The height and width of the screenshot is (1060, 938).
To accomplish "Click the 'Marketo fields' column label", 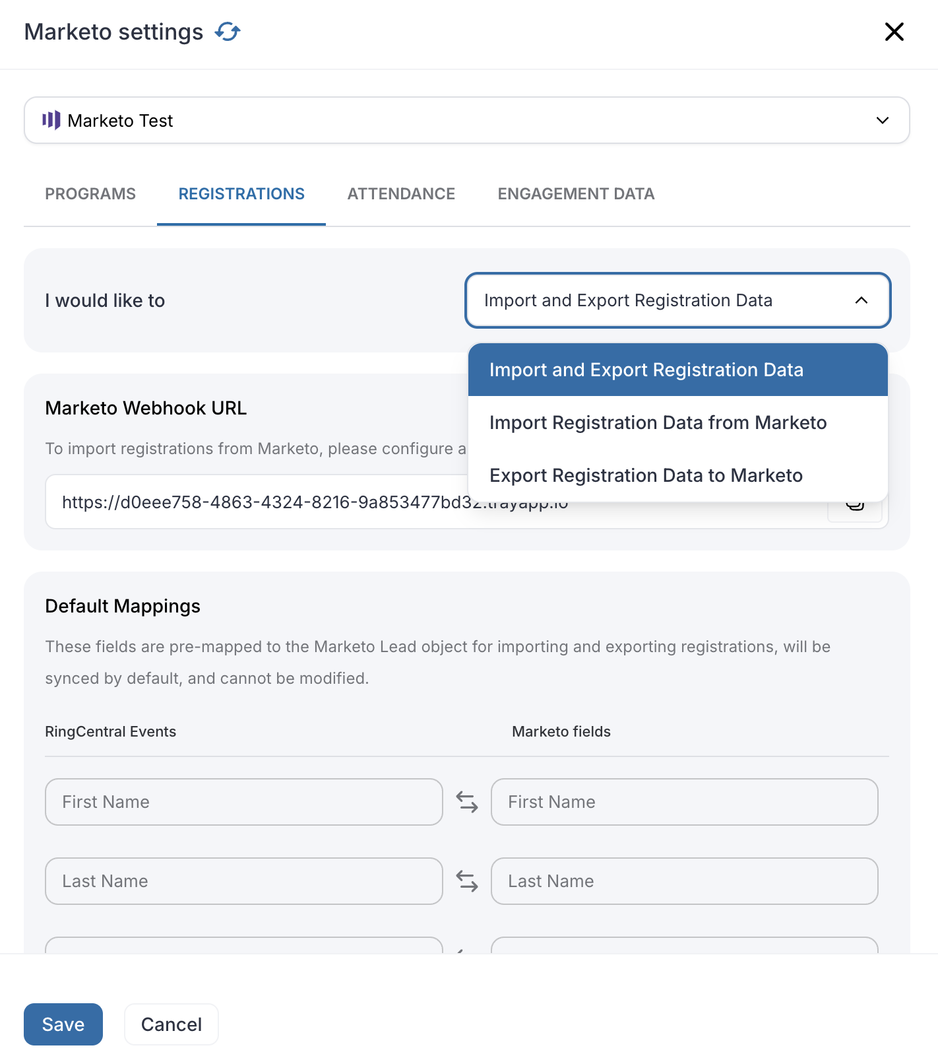I will point(561,731).
